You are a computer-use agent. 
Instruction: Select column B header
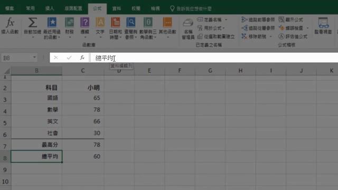coord(36,71)
